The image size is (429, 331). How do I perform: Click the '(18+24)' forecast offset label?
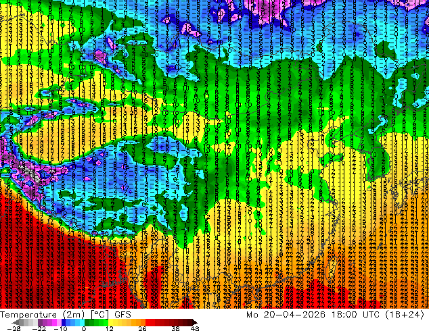[405, 315]
